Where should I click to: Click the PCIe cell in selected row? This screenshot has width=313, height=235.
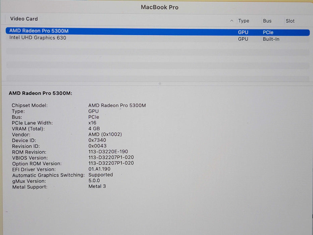(x=268, y=32)
